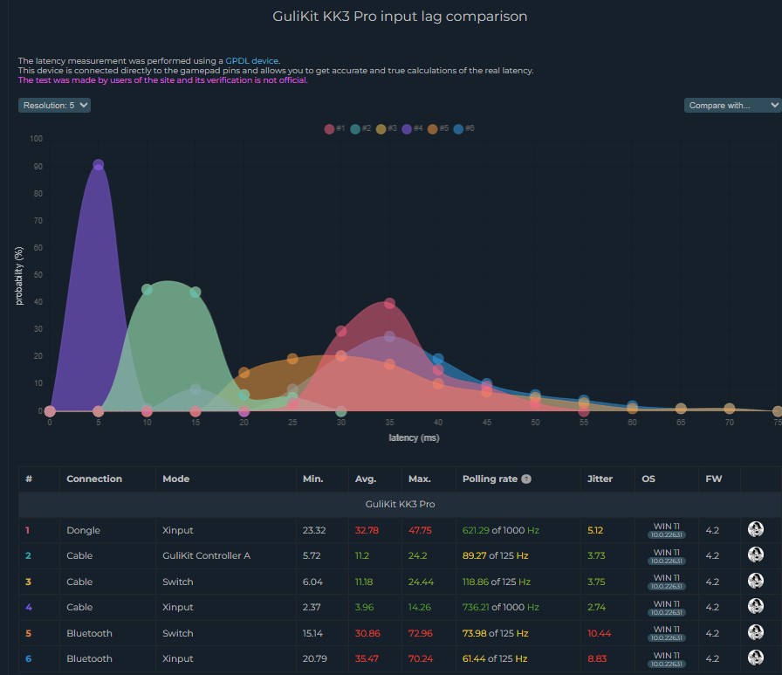Click the Polling rate help question-mark icon

(526, 479)
